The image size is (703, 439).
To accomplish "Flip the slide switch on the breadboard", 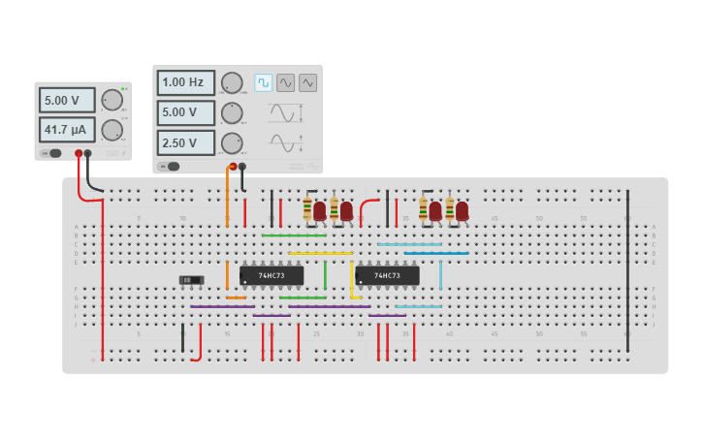I will point(191,280).
